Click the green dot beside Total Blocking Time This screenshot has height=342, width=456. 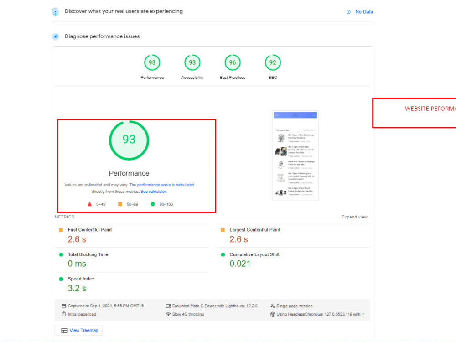coord(61,254)
